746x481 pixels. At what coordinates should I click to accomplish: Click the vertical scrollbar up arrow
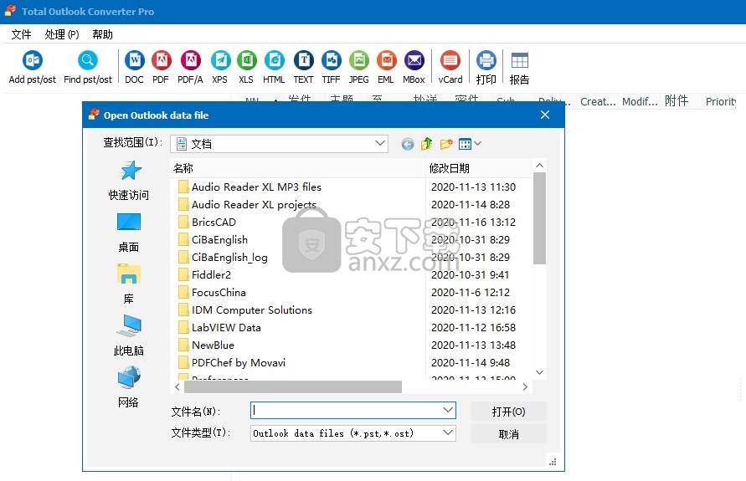point(539,166)
